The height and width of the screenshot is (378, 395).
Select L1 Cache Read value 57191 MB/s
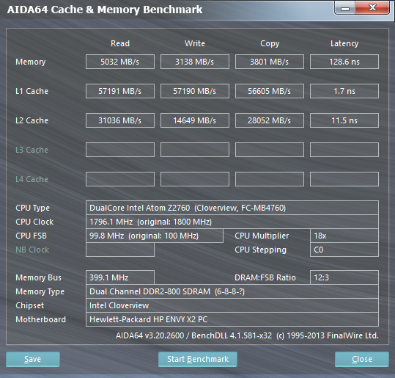tap(120, 91)
